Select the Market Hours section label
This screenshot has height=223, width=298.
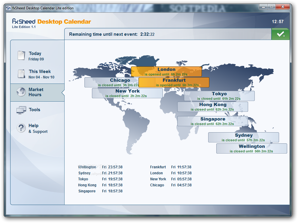coord(36,92)
